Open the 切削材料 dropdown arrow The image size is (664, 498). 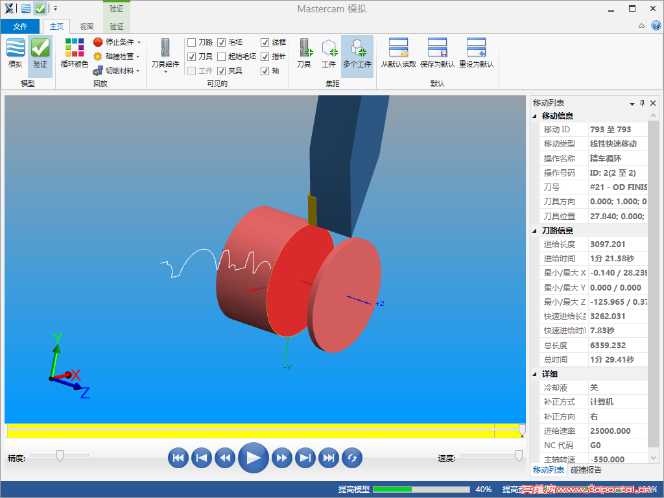point(138,71)
